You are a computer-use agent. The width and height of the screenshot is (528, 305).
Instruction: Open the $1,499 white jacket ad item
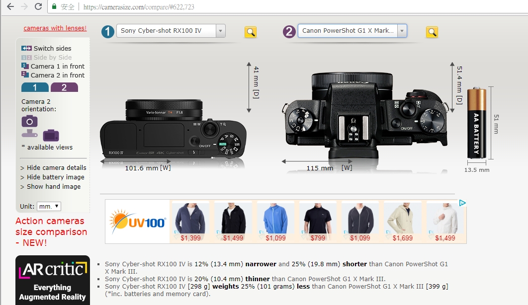pyautogui.click(x=445, y=222)
